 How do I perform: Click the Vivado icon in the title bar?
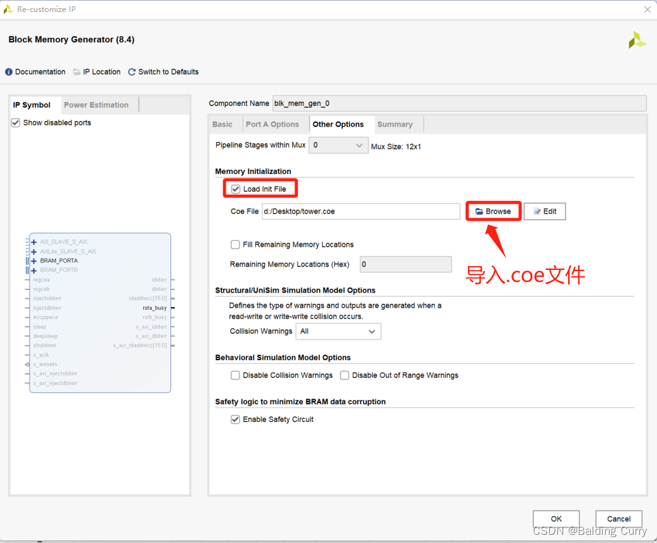[8, 9]
